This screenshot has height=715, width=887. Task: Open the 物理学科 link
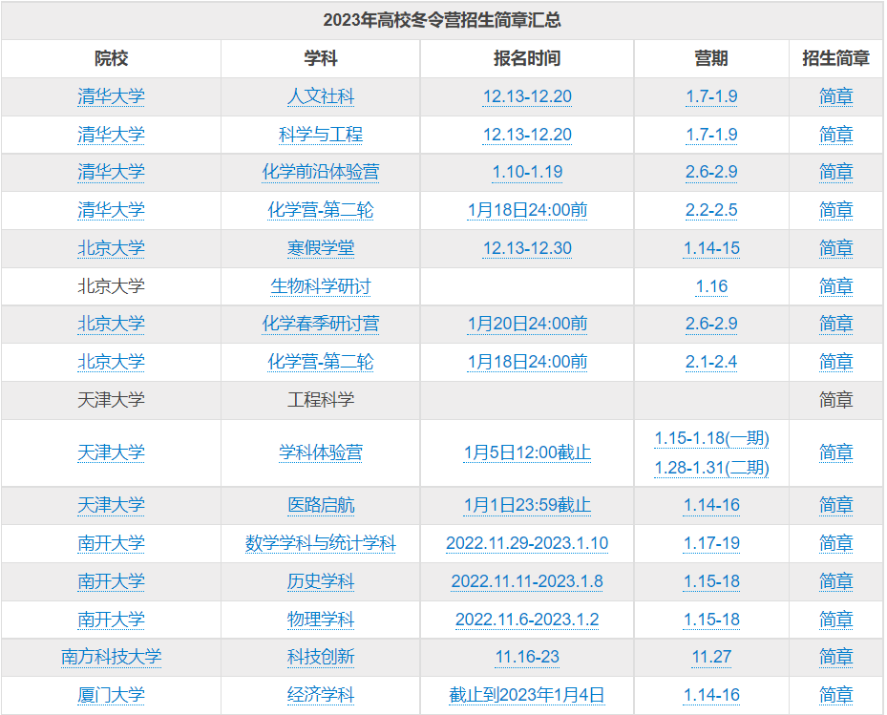(320, 620)
